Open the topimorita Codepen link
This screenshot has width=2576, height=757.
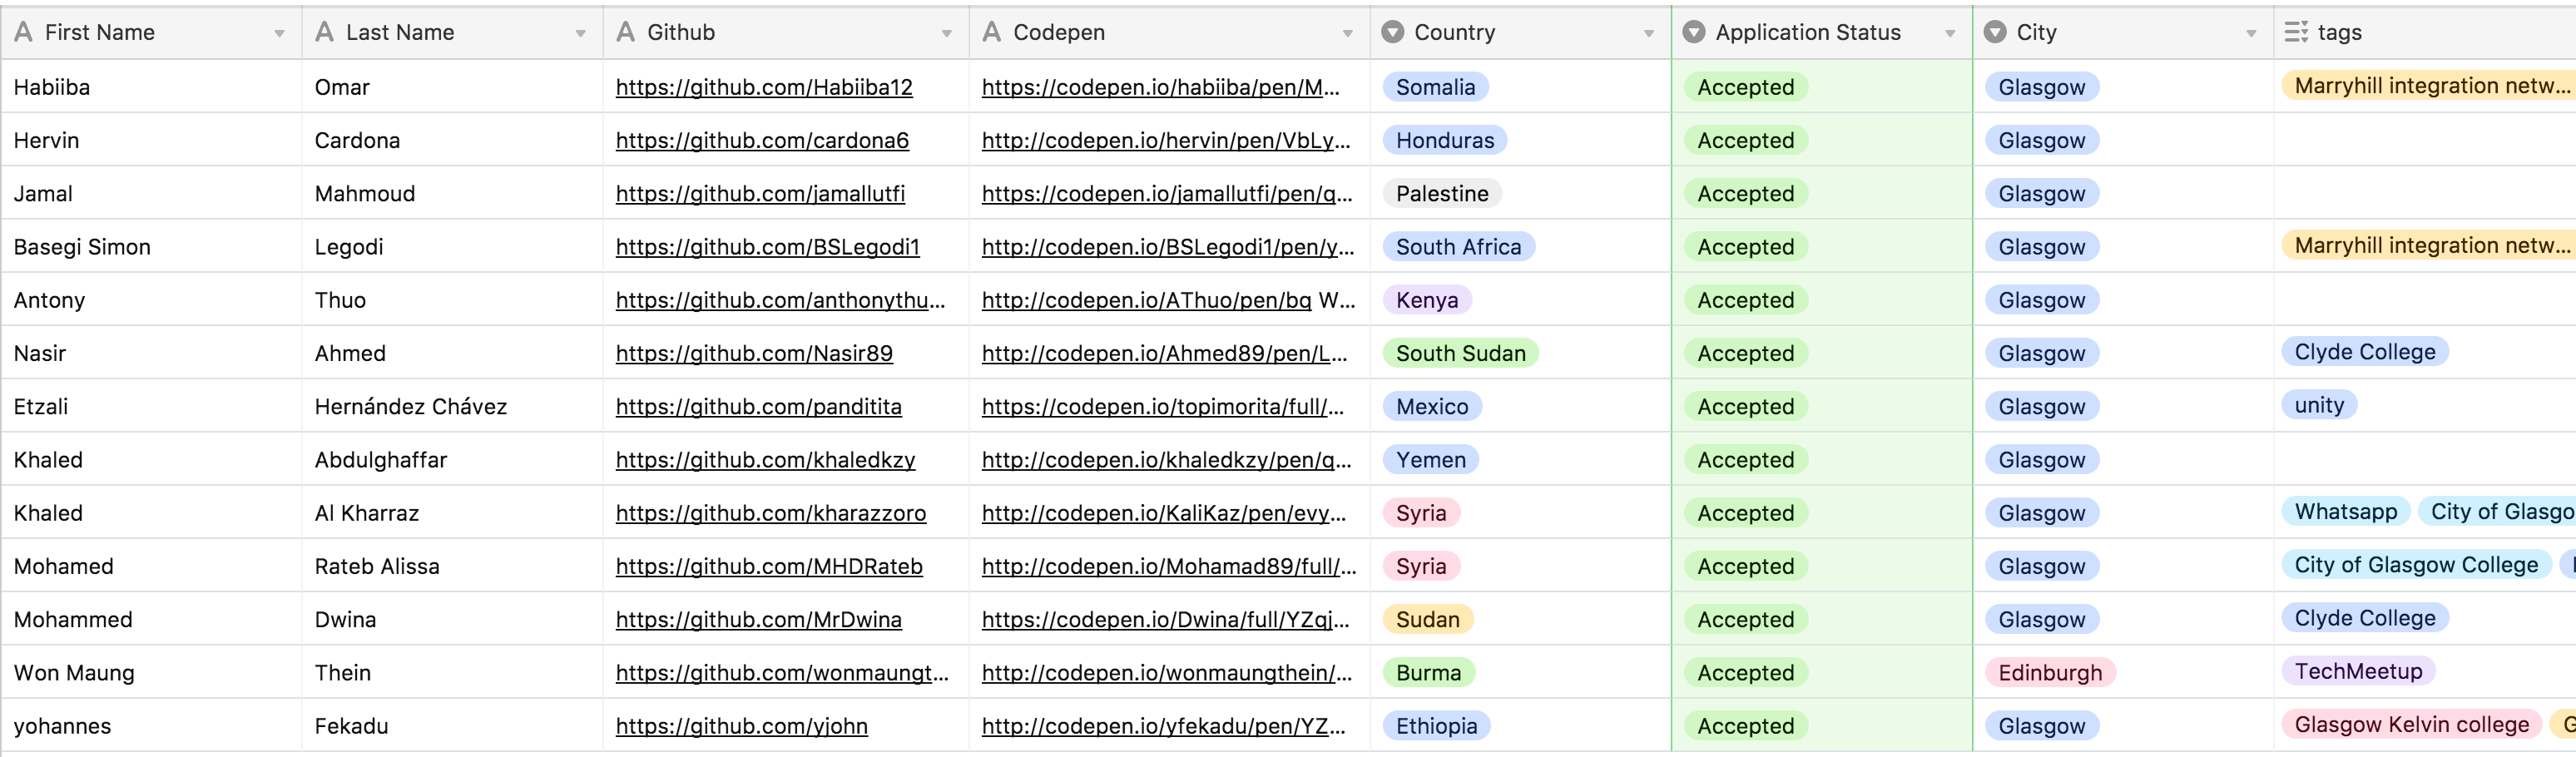click(1162, 406)
